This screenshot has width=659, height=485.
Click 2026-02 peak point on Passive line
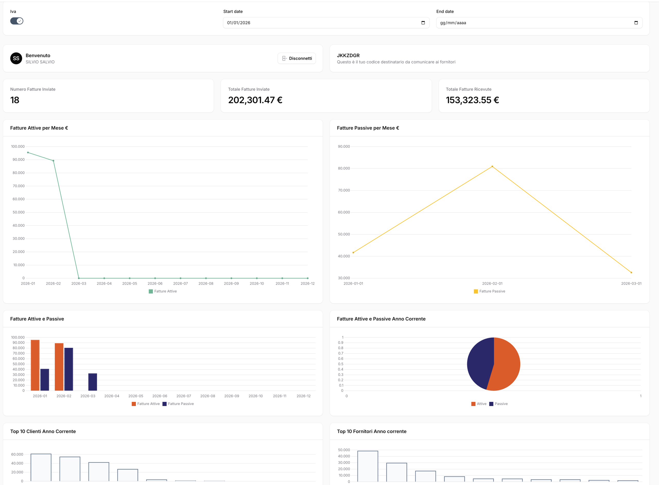tap(492, 166)
